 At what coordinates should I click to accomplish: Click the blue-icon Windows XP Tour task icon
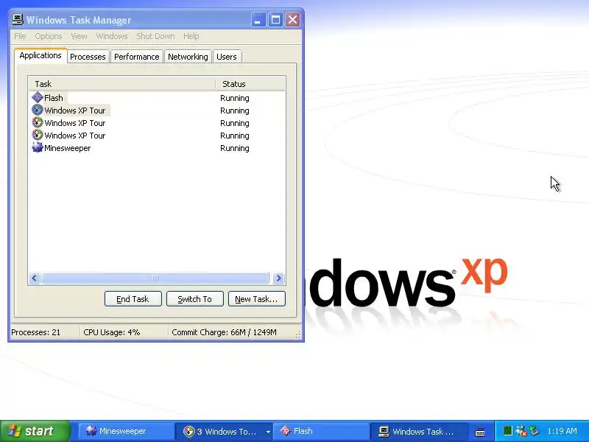click(38, 110)
